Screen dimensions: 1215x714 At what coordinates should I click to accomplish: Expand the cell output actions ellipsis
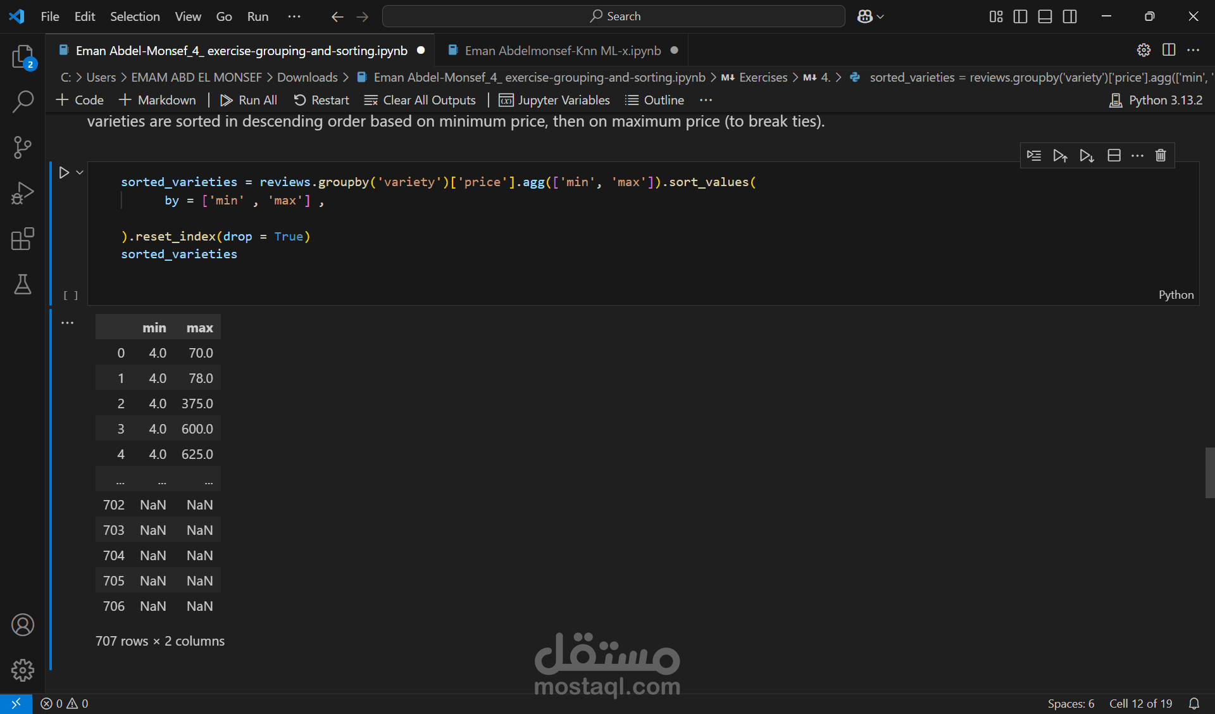(67, 323)
